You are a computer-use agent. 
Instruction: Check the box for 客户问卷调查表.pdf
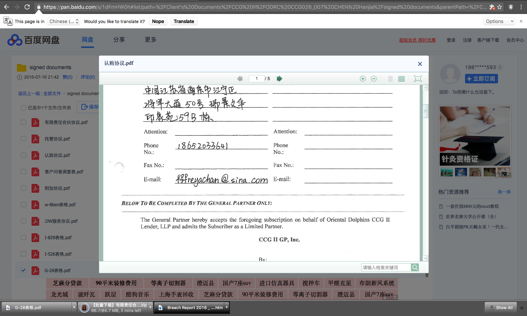tap(23, 172)
